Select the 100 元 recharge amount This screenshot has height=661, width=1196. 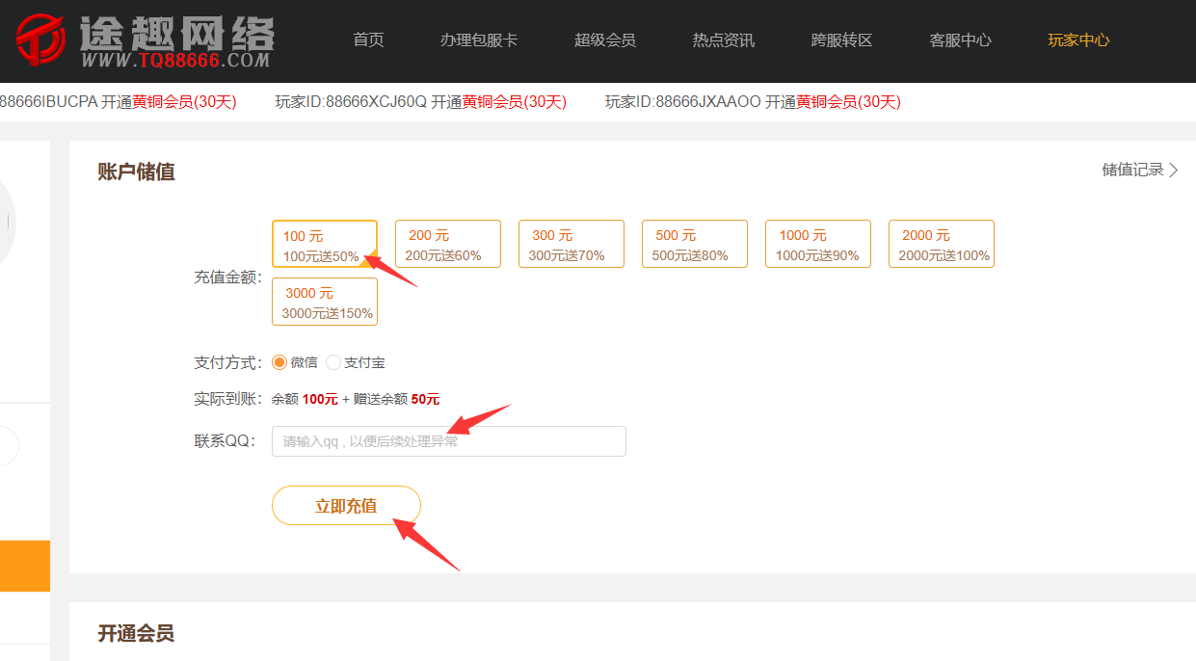(x=324, y=245)
